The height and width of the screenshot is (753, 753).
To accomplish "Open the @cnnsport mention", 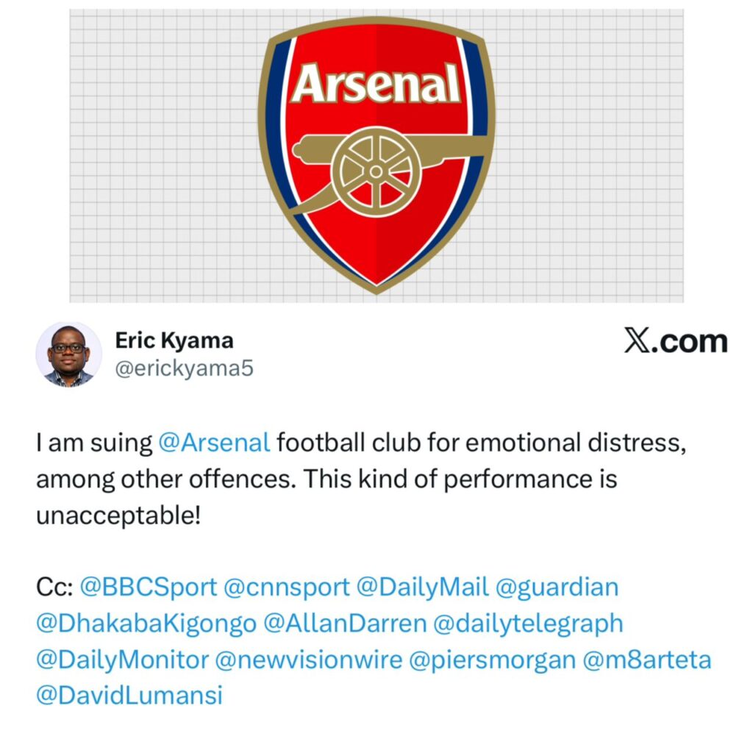I will click(x=287, y=588).
